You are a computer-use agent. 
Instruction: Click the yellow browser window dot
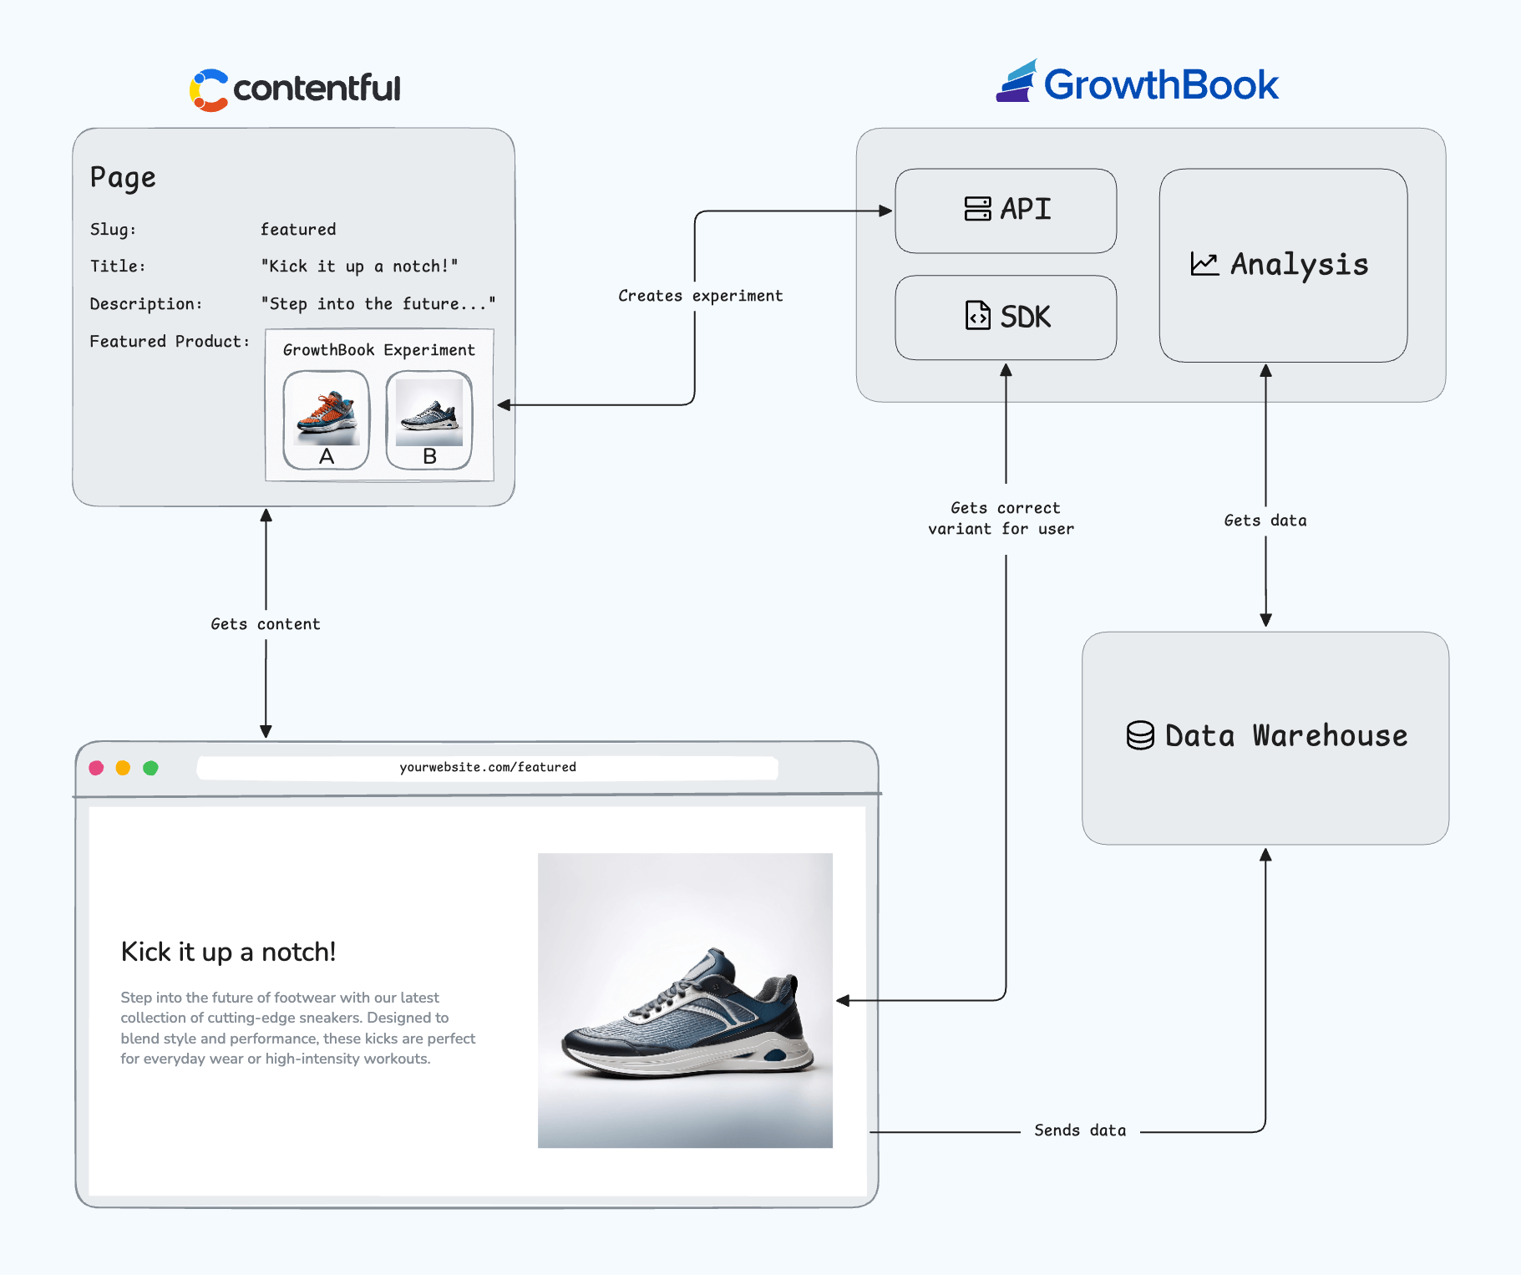click(123, 768)
